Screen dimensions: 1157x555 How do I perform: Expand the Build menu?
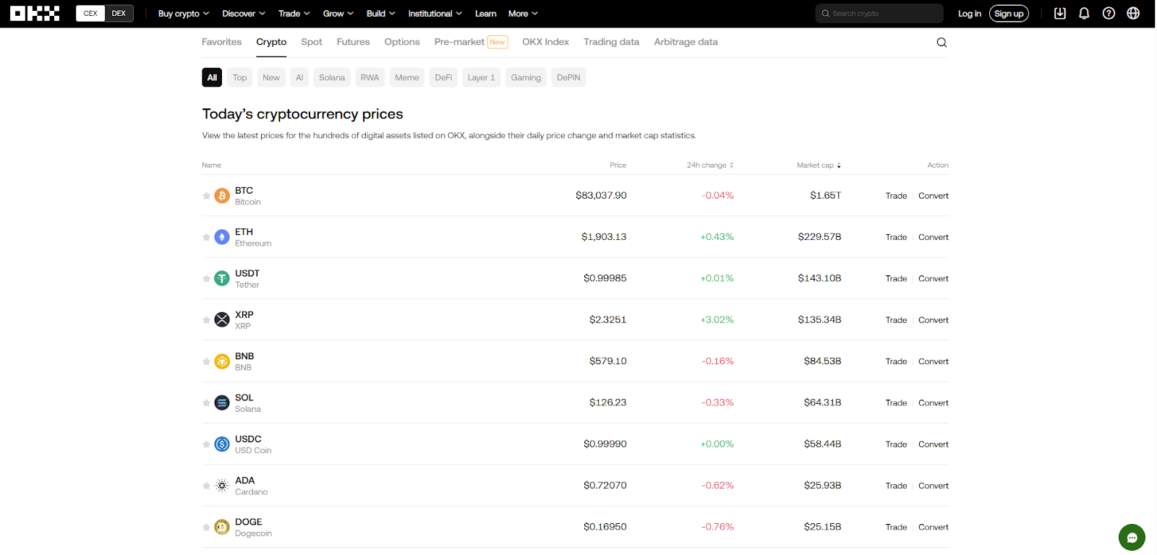(381, 13)
